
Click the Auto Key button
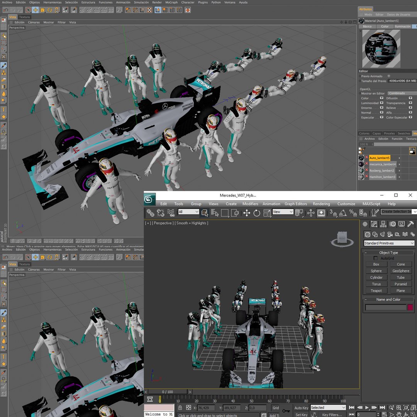301,408
